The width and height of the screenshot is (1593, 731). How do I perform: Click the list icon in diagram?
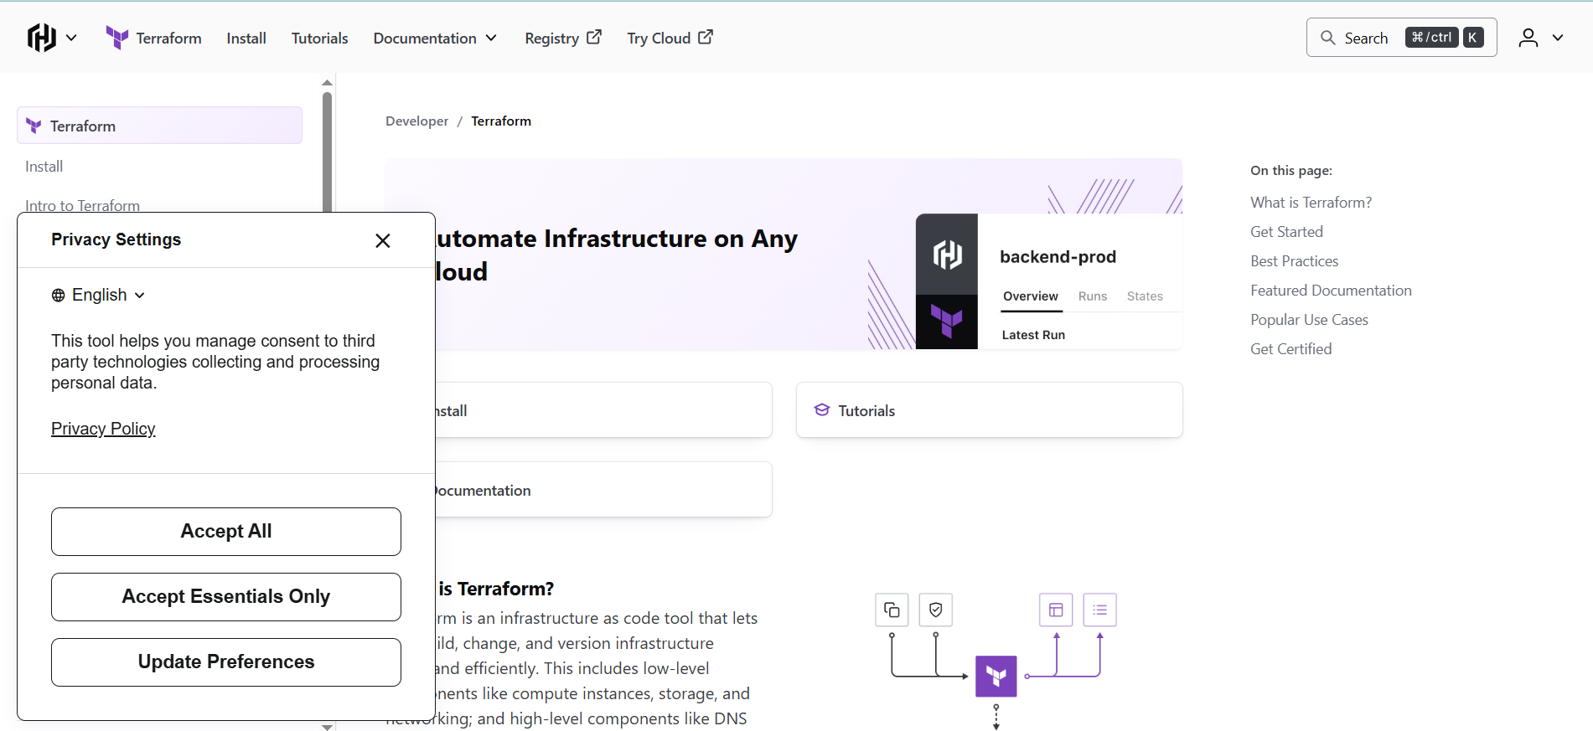[x=1100, y=610]
